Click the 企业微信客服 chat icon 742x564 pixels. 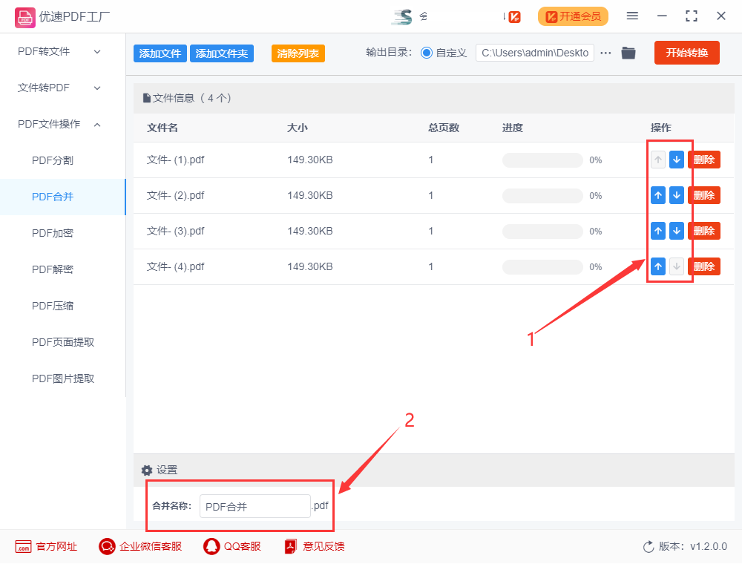[x=107, y=546]
